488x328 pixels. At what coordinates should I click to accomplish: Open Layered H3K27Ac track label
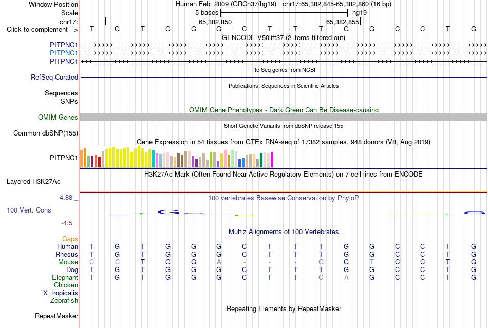pos(33,181)
